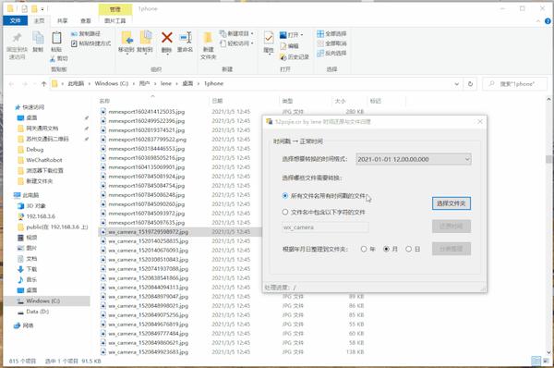Click the forward navigation arrow
This screenshot has width=554, height=368.
point(25,84)
